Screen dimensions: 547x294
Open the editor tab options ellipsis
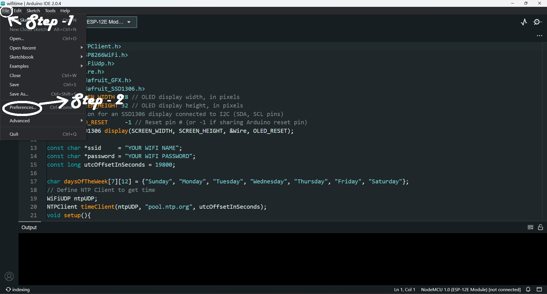point(540,36)
